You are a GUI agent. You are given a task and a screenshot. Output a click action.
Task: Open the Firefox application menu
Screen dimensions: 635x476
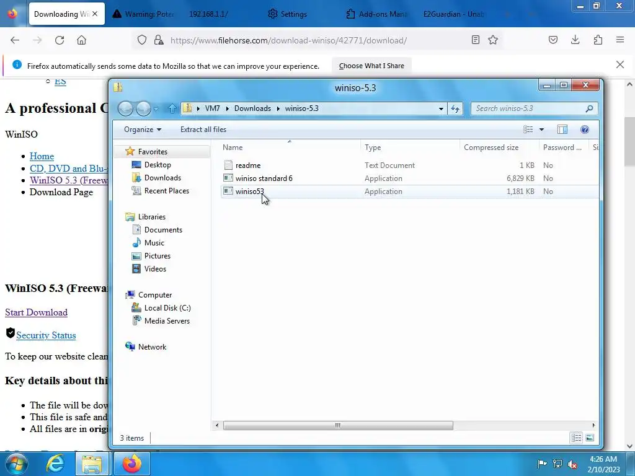[620, 40]
